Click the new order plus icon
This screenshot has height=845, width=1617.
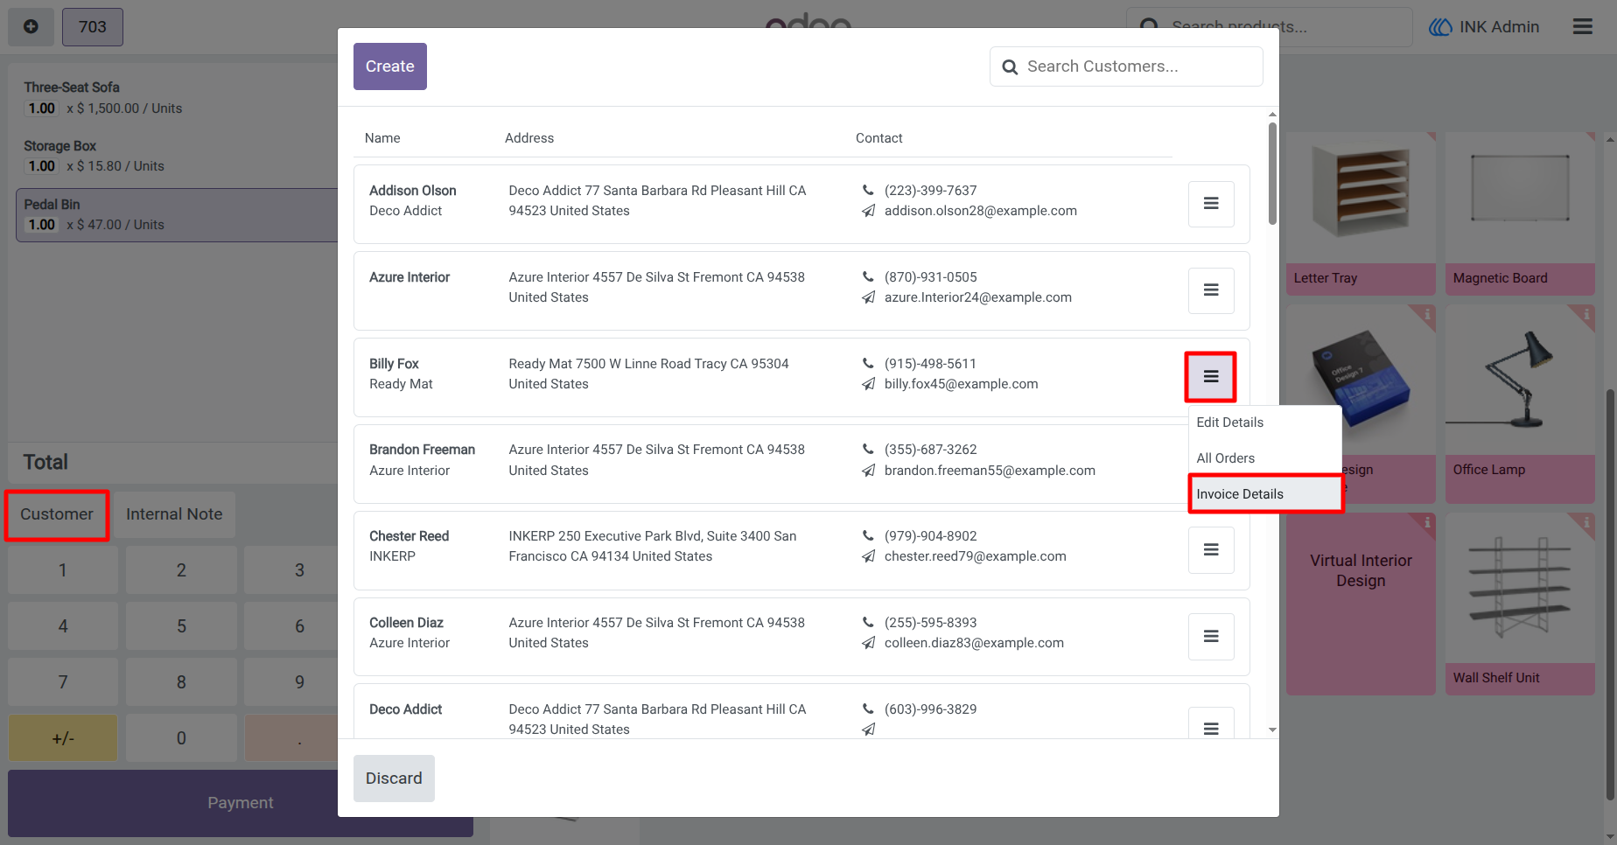click(x=31, y=26)
